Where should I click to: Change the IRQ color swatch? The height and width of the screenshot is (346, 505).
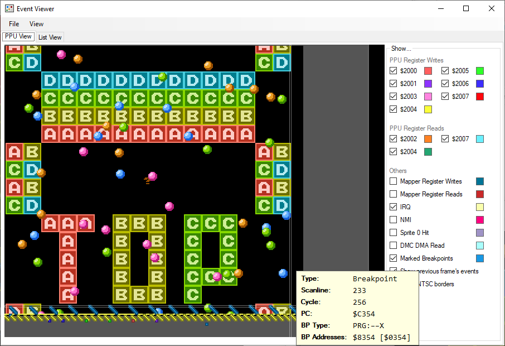[480, 207]
